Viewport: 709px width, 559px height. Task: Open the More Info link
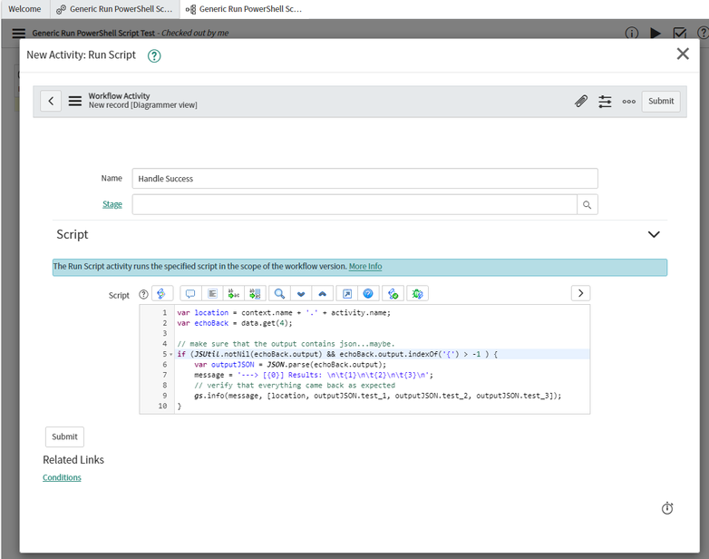365,266
